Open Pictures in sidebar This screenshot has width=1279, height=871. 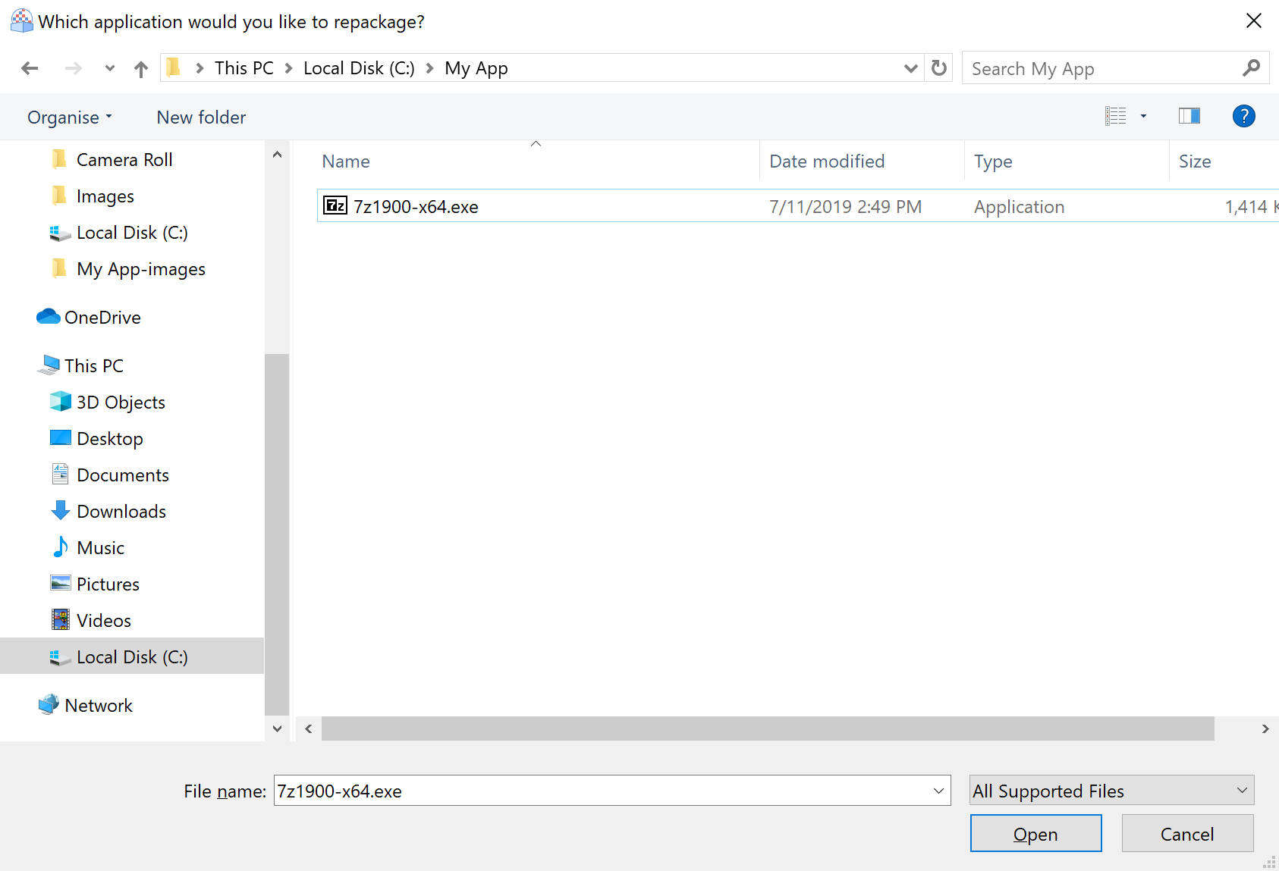[x=108, y=584]
